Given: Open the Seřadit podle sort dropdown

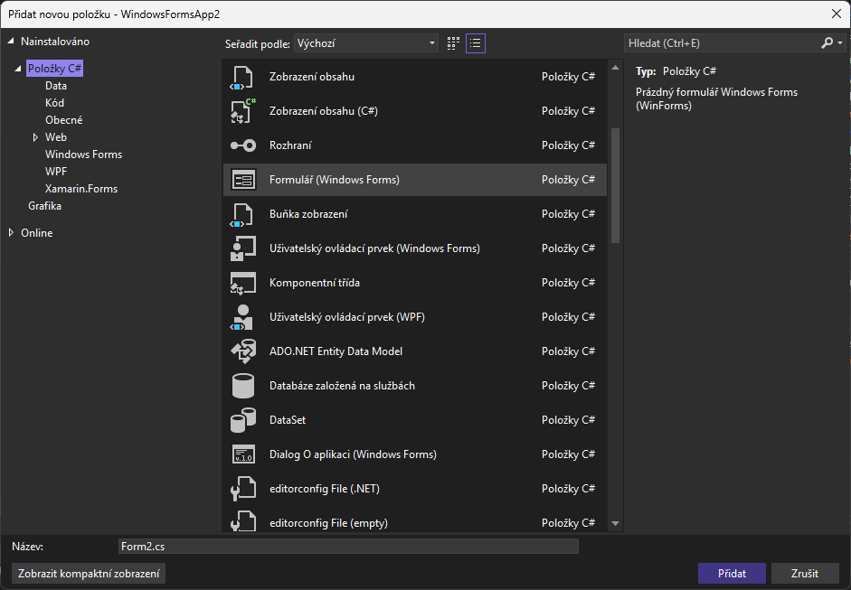Looking at the screenshot, I should (366, 43).
